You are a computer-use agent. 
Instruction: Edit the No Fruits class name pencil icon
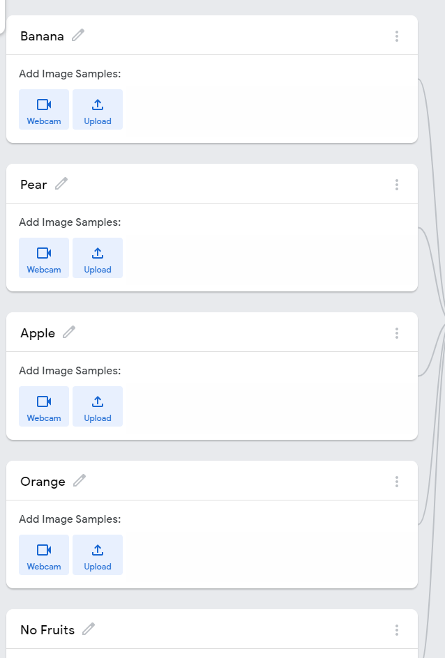89,629
